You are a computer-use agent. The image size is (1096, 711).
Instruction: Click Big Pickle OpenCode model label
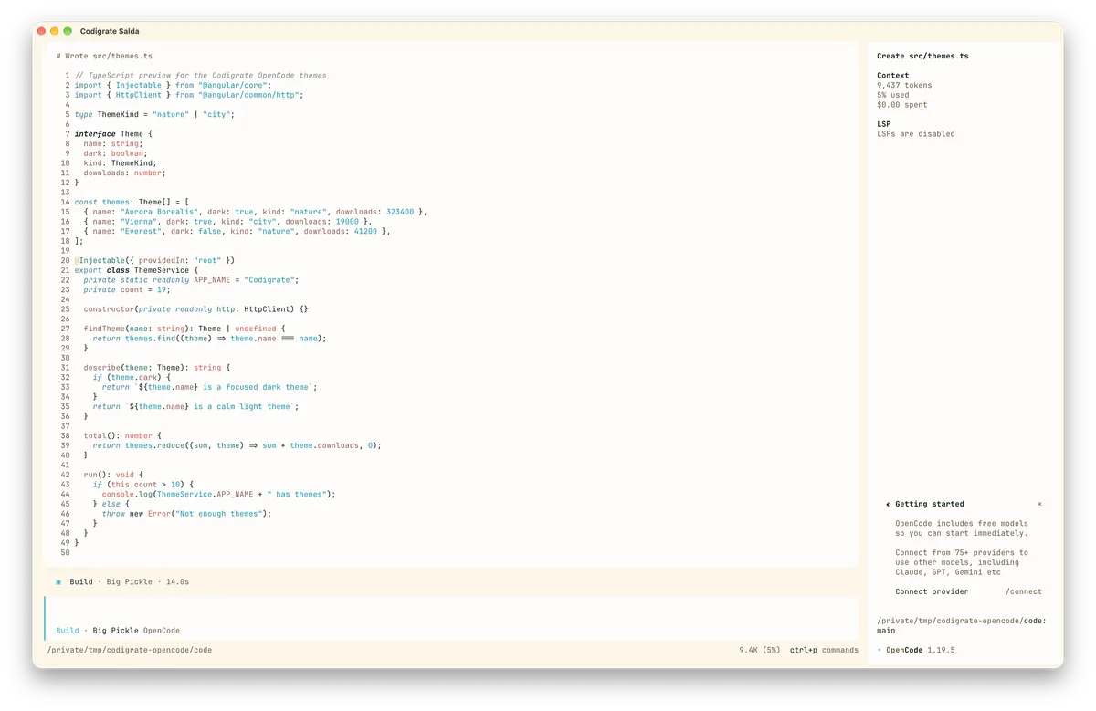(136, 631)
